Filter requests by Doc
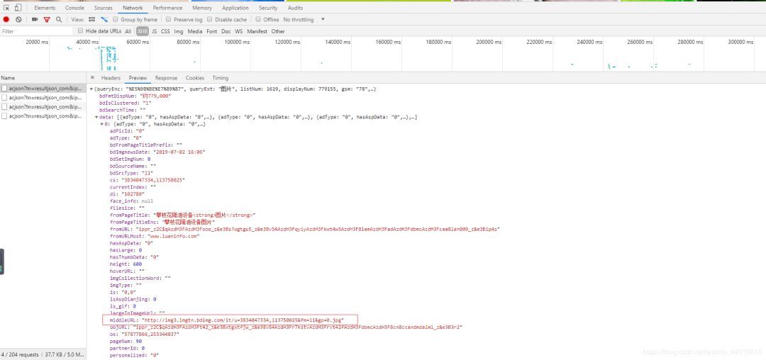Viewport: 766px width, 360px height. pyautogui.click(x=226, y=31)
